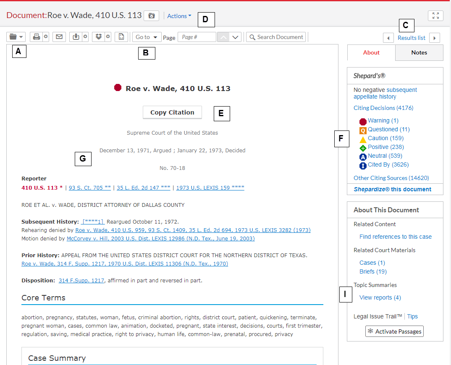This screenshot has width=451, height=365.
Task: Go to next result arrow
Action: point(435,38)
